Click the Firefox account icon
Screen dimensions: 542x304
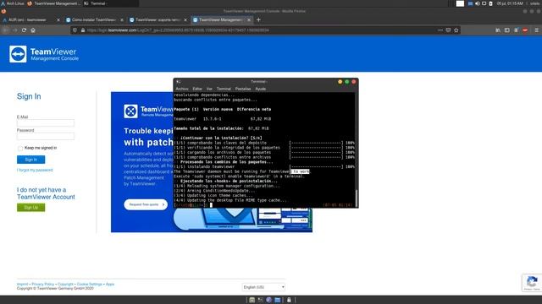click(516, 30)
